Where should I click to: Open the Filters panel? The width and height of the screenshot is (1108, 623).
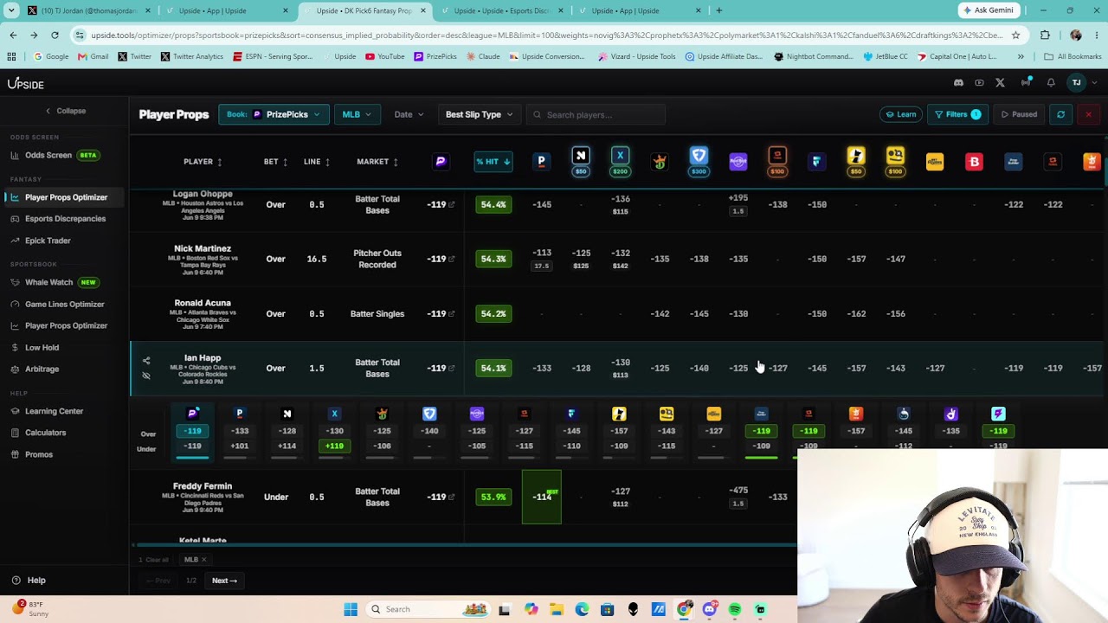coord(957,114)
